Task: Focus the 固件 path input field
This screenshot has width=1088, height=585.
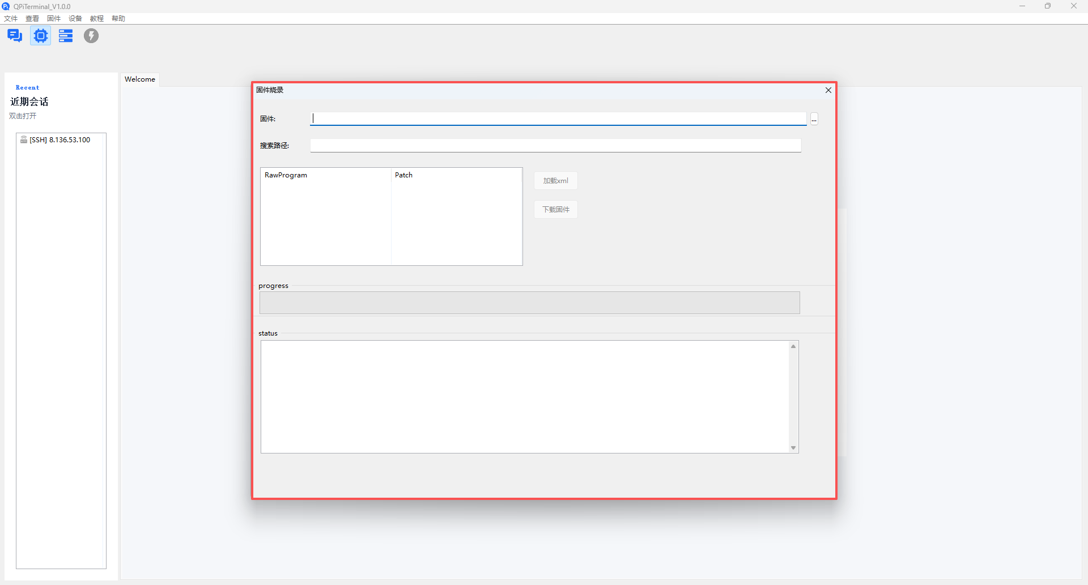Action: [558, 118]
